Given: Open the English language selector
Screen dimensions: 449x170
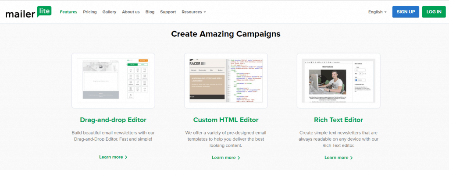Looking at the screenshot, I should (378, 12).
